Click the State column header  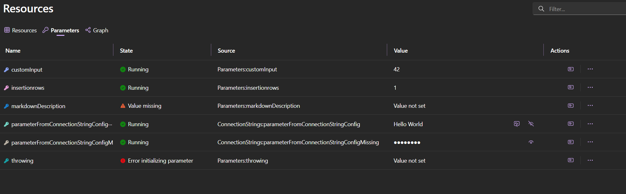coord(126,51)
